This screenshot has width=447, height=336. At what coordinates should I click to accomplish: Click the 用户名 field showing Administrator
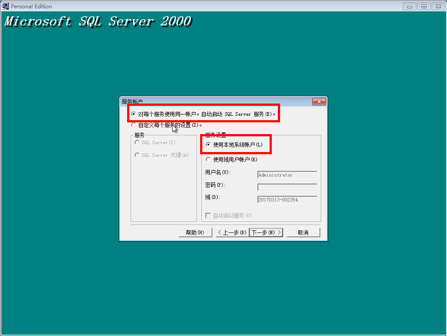287,175
